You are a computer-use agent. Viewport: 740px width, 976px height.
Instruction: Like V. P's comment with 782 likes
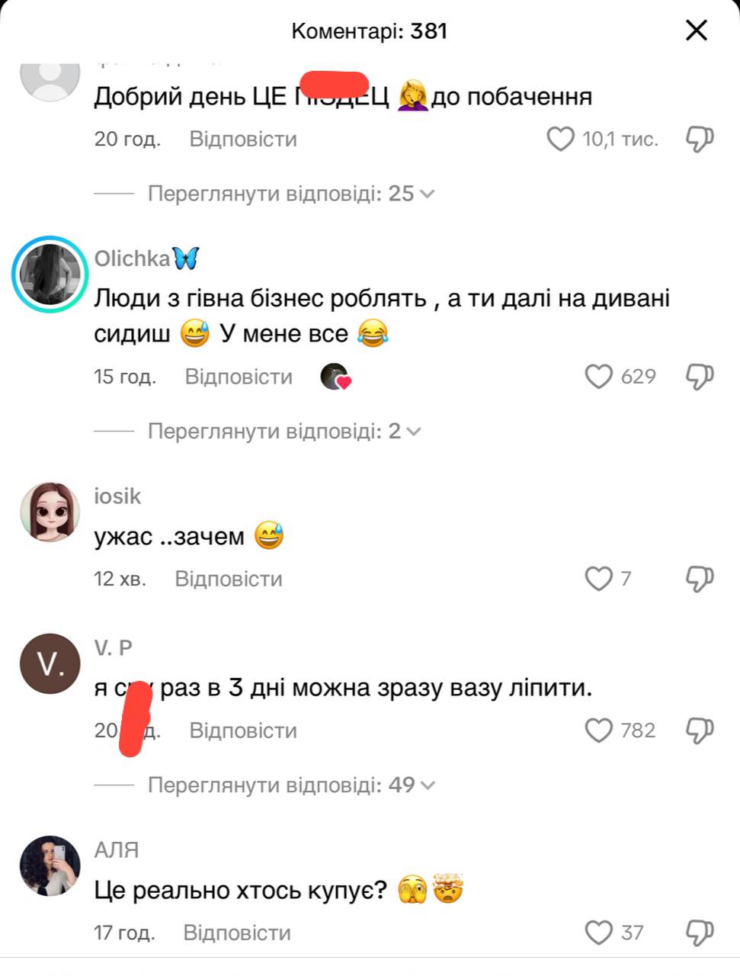598,730
